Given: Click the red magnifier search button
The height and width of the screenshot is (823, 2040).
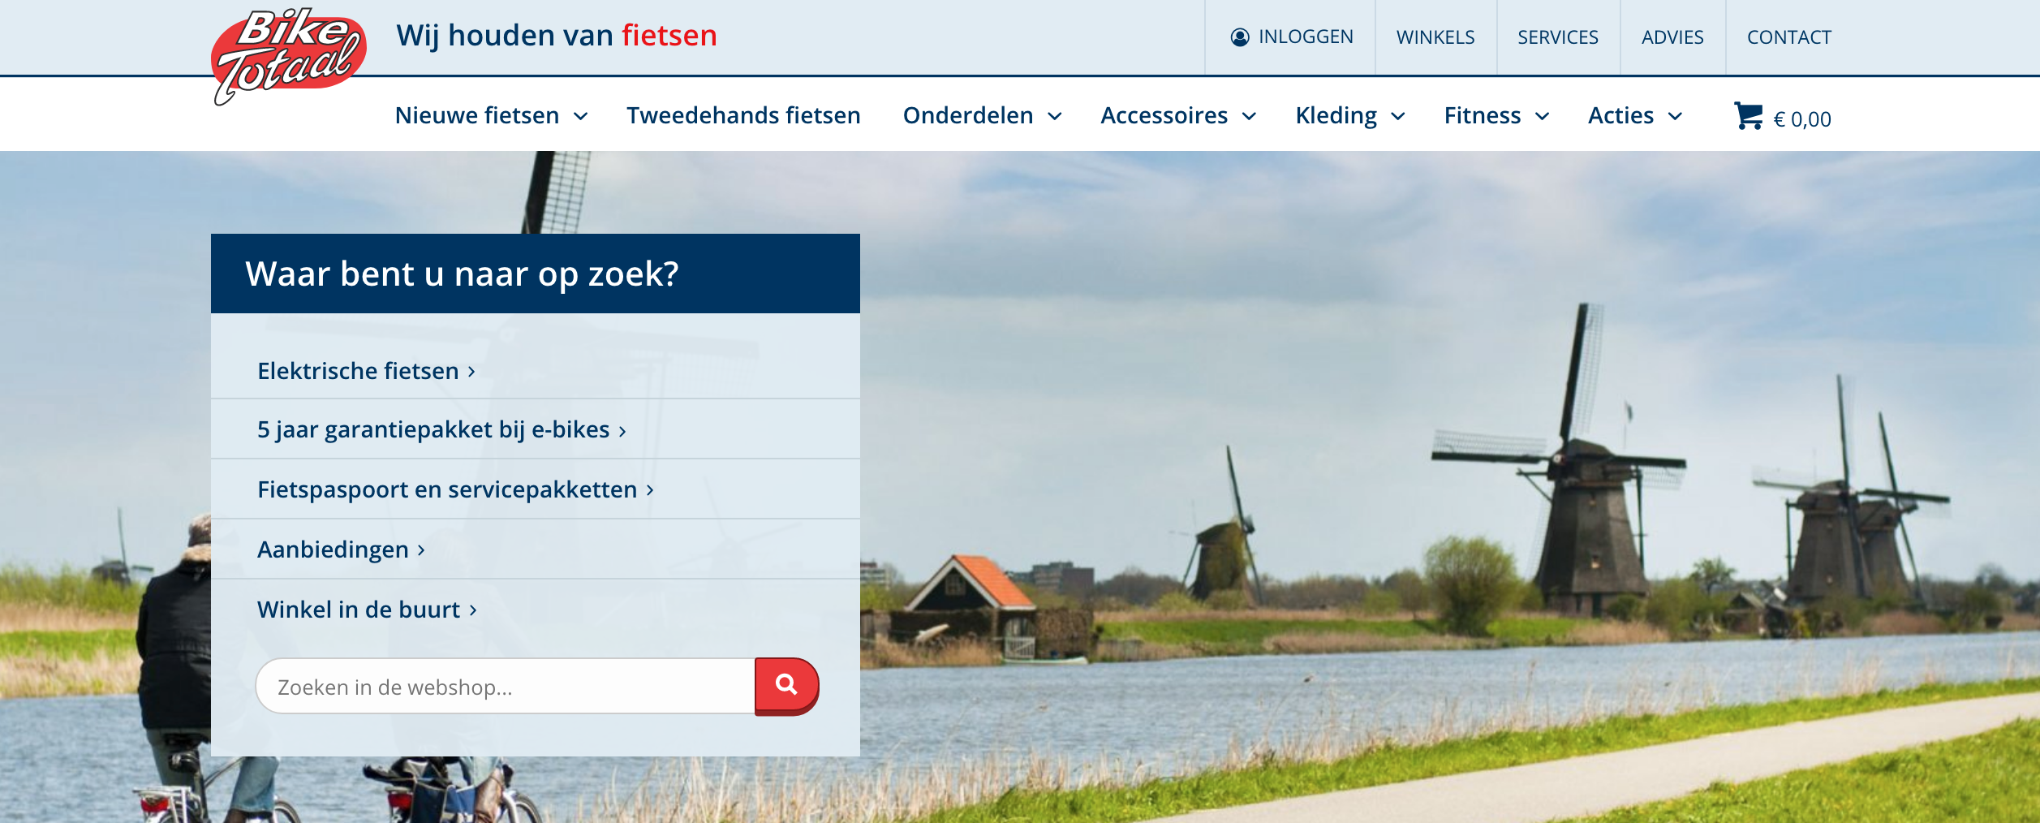Looking at the screenshot, I should pyautogui.click(x=786, y=686).
